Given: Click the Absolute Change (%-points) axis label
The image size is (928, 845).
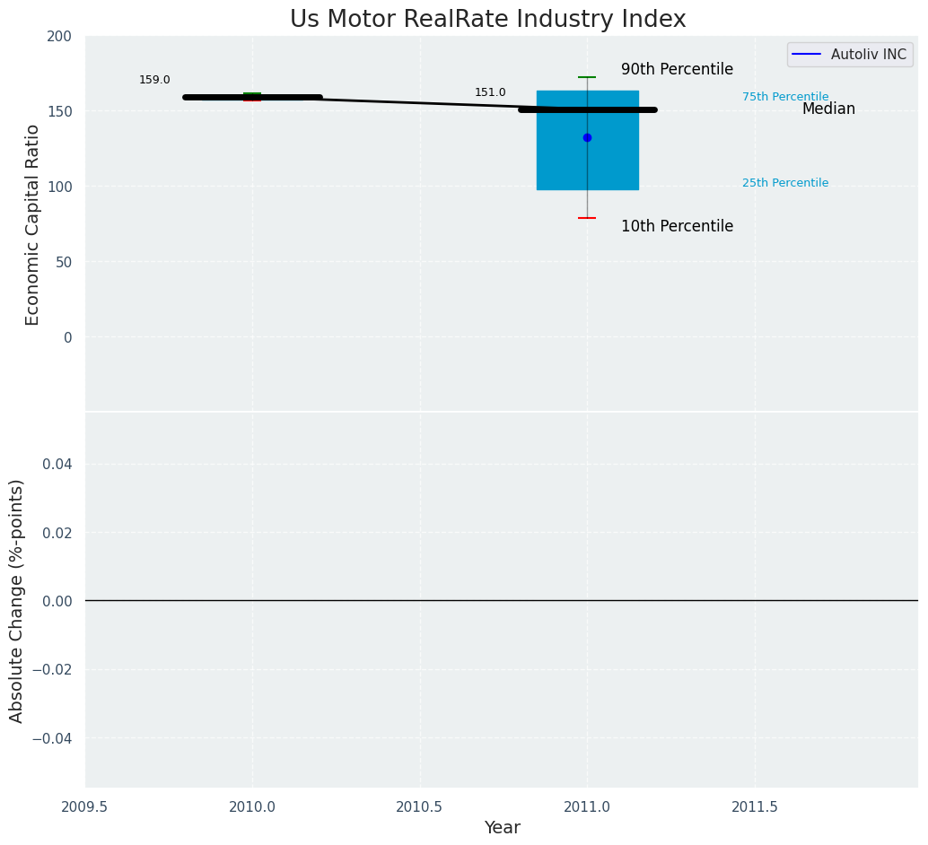Looking at the screenshot, I should pos(16,600).
